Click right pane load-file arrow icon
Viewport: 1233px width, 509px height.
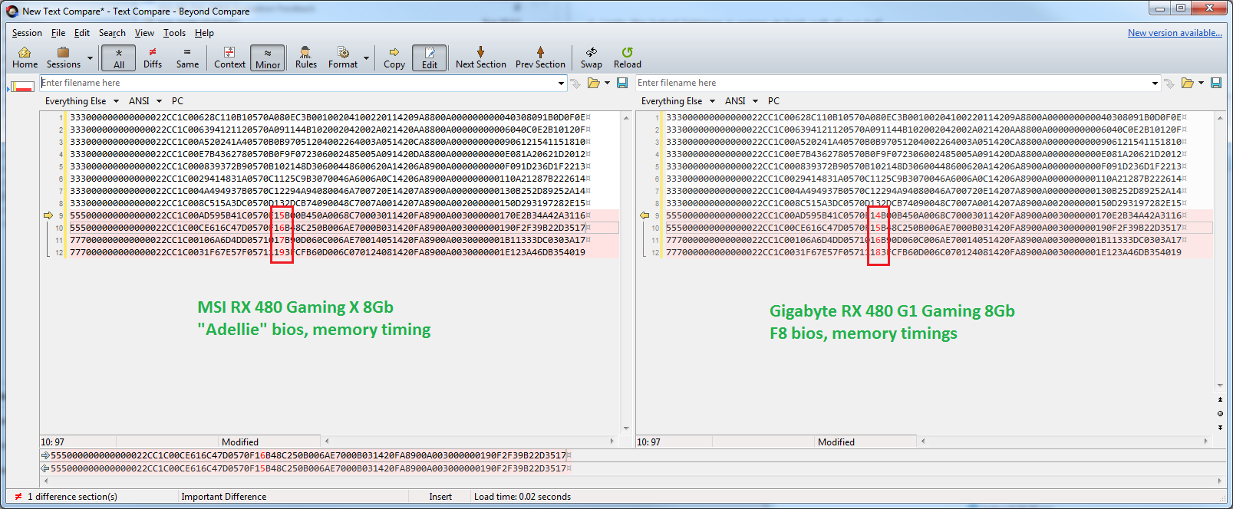pyautogui.click(x=1169, y=83)
